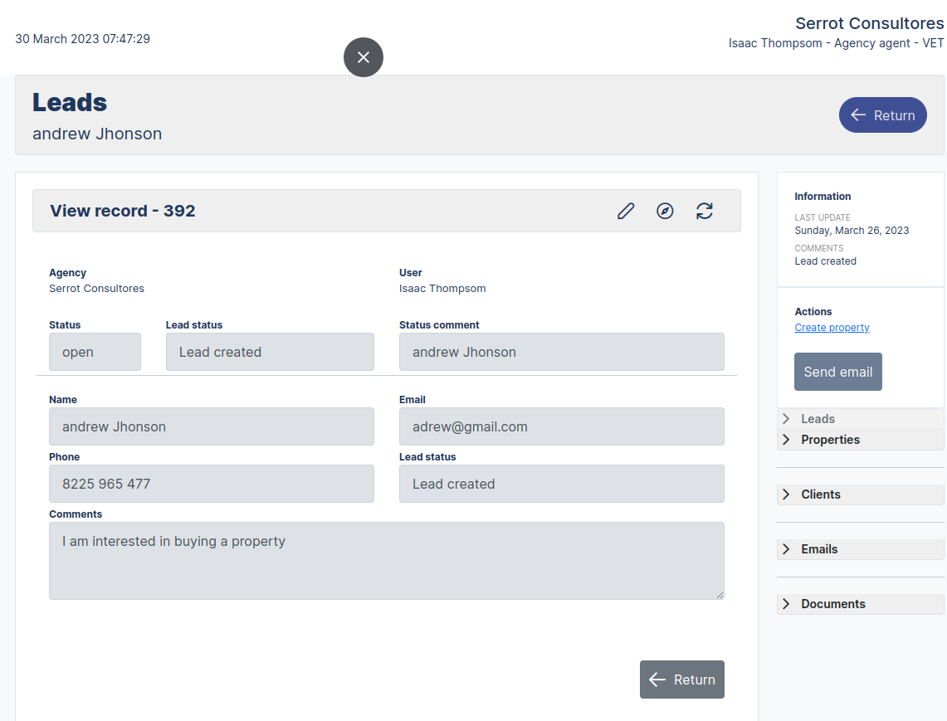Click the Status comment field
Screen dimensions: 947x721
tap(562, 352)
